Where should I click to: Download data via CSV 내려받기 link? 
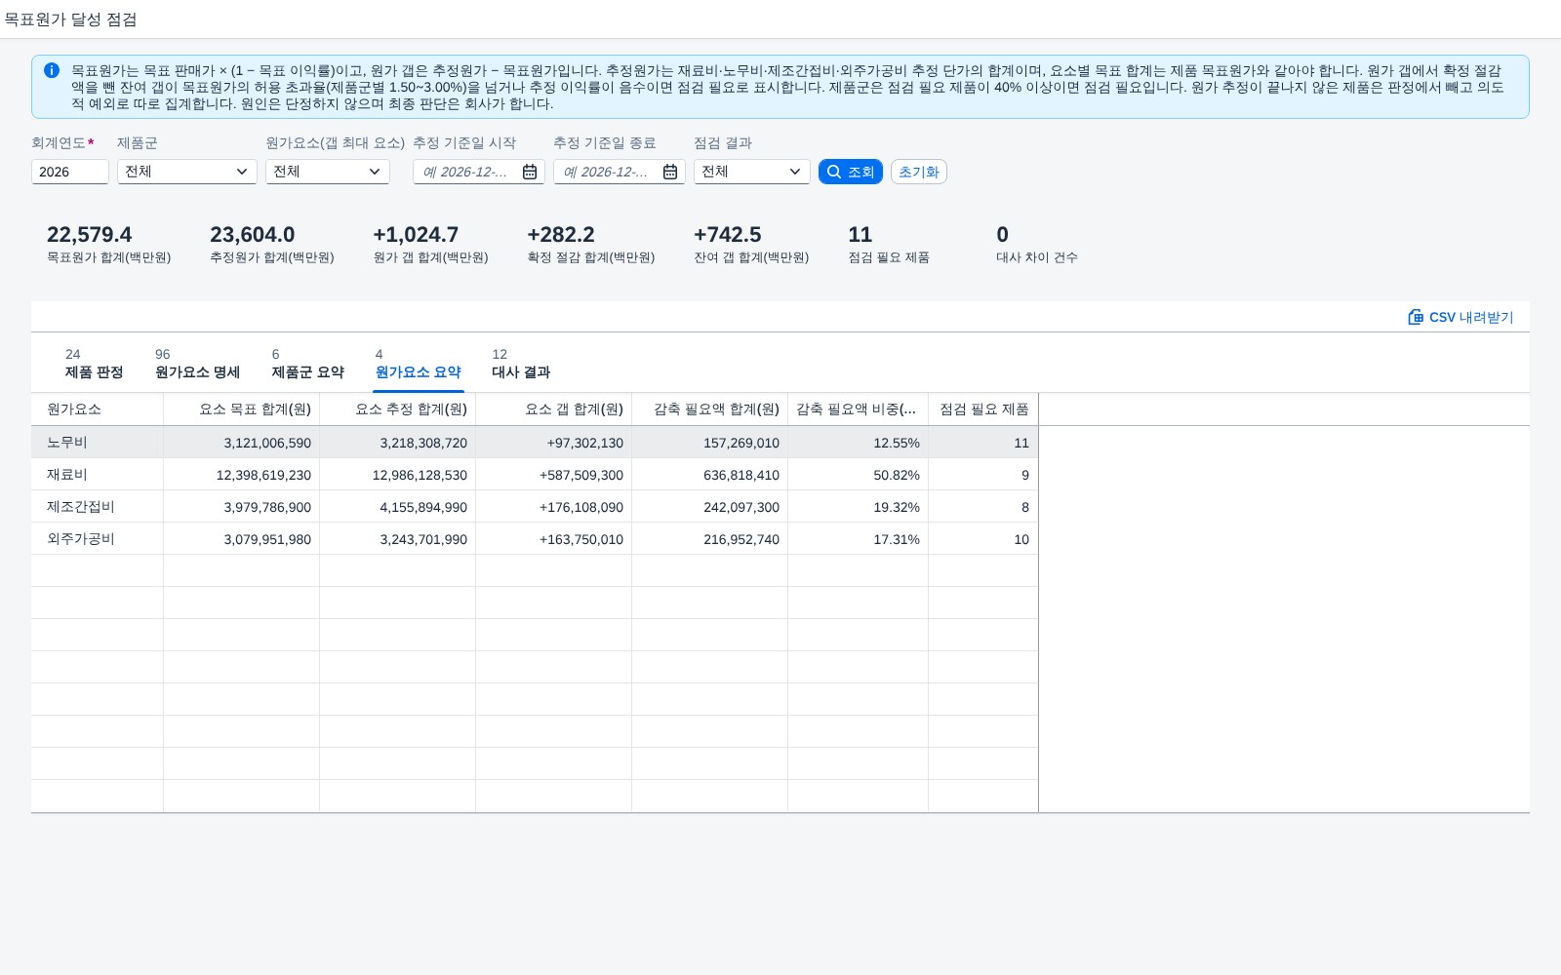[1461, 317]
